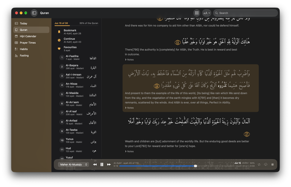The width and height of the screenshot is (291, 187).
Task: Skip to previous ayah (rewind)
Action: pos(95,164)
